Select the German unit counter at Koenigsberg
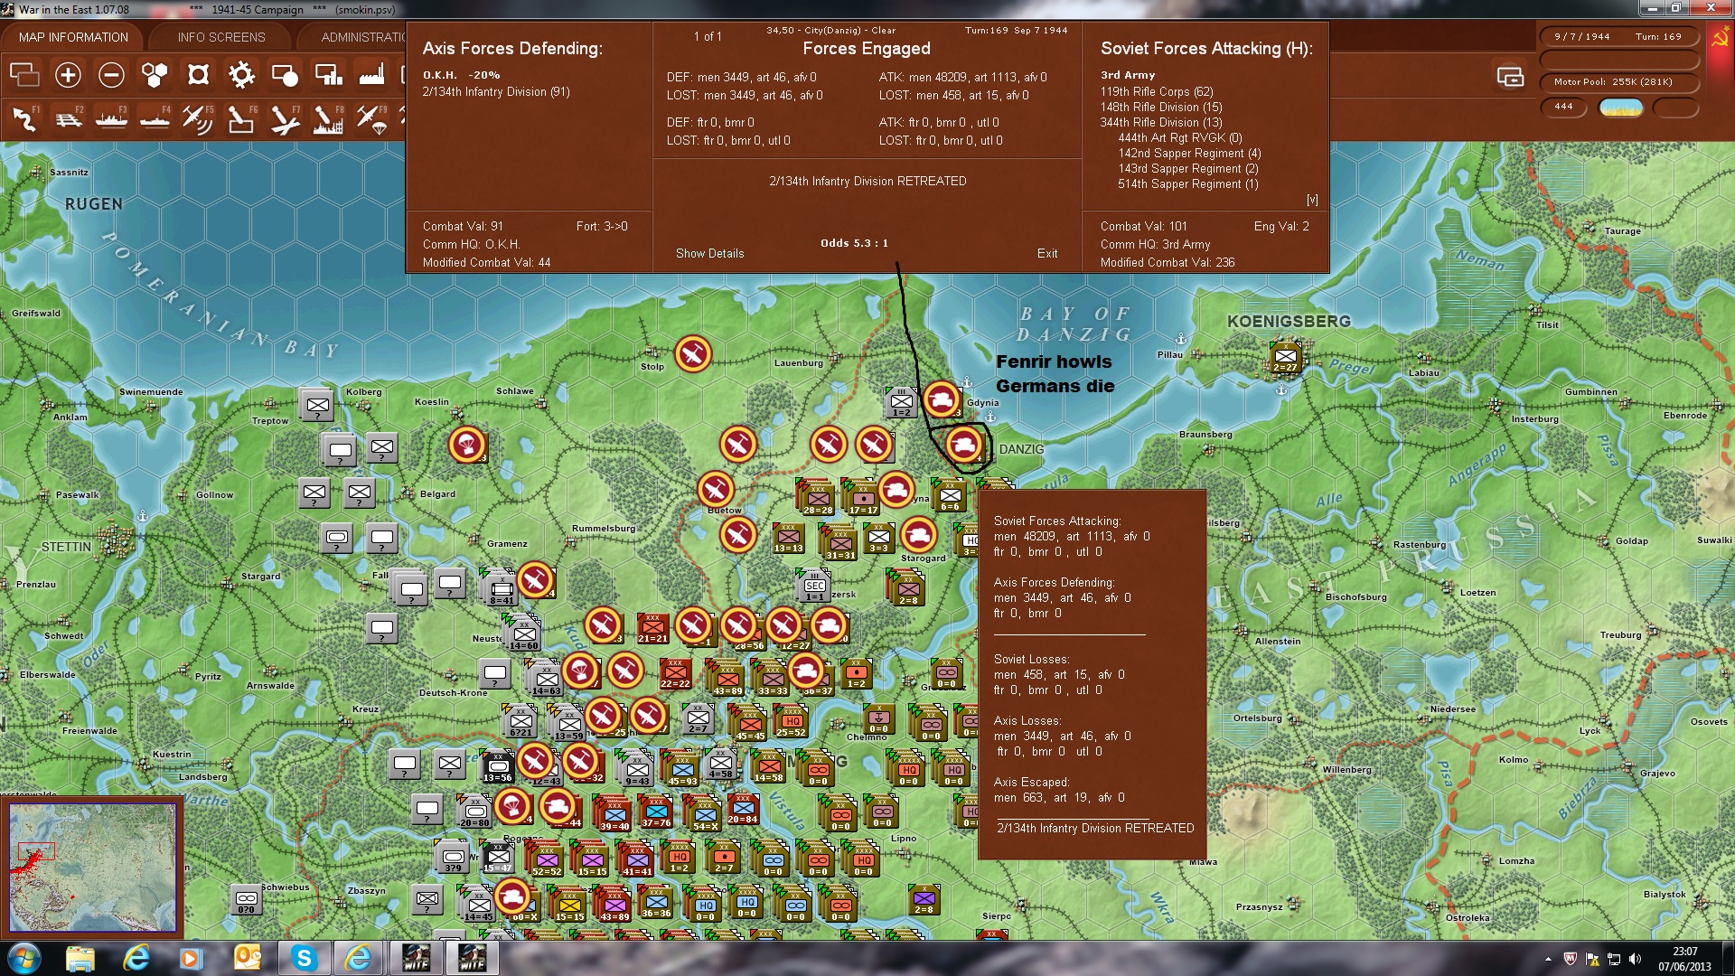Viewport: 1735px width, 976px height. tap(1285, 357)
